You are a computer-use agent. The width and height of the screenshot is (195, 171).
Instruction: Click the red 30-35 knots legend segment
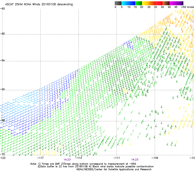tap(159, 3)
